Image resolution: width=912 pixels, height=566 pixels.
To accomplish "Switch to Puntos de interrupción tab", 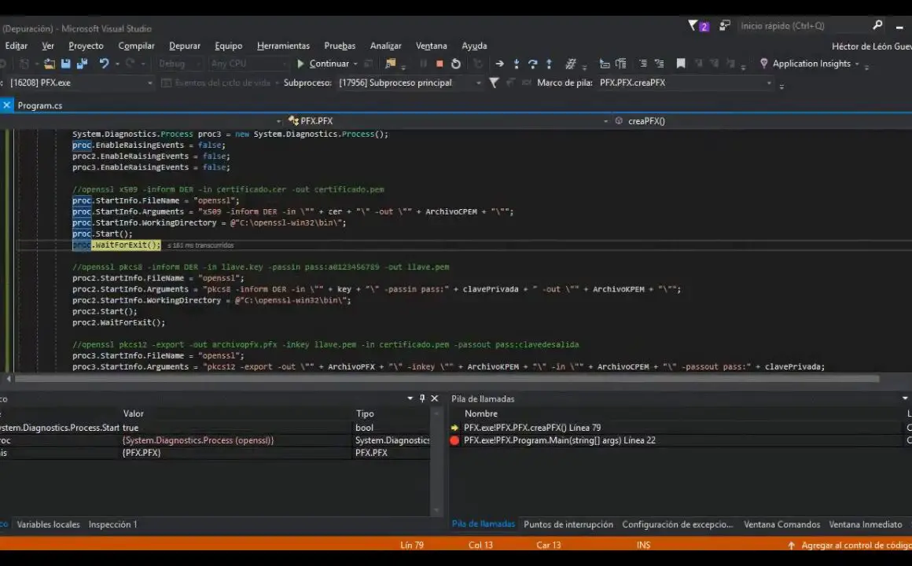I will [568, 524].
